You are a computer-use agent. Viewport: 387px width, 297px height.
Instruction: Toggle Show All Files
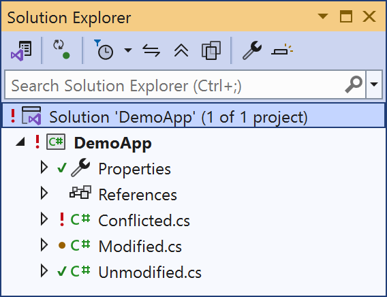(x=211, y=50)
